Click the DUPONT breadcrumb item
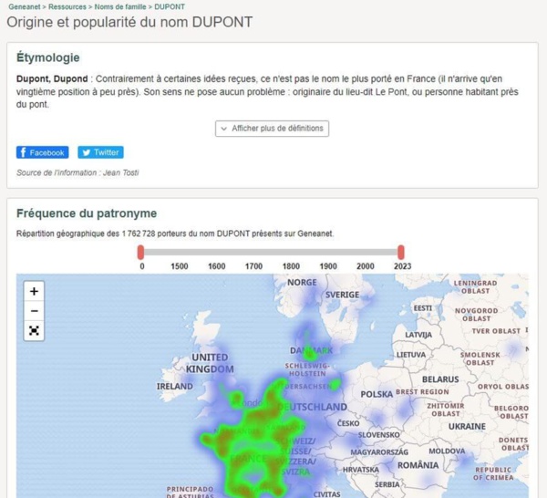The height and width of the screenshot is (498, 547). tap(170, 6)
